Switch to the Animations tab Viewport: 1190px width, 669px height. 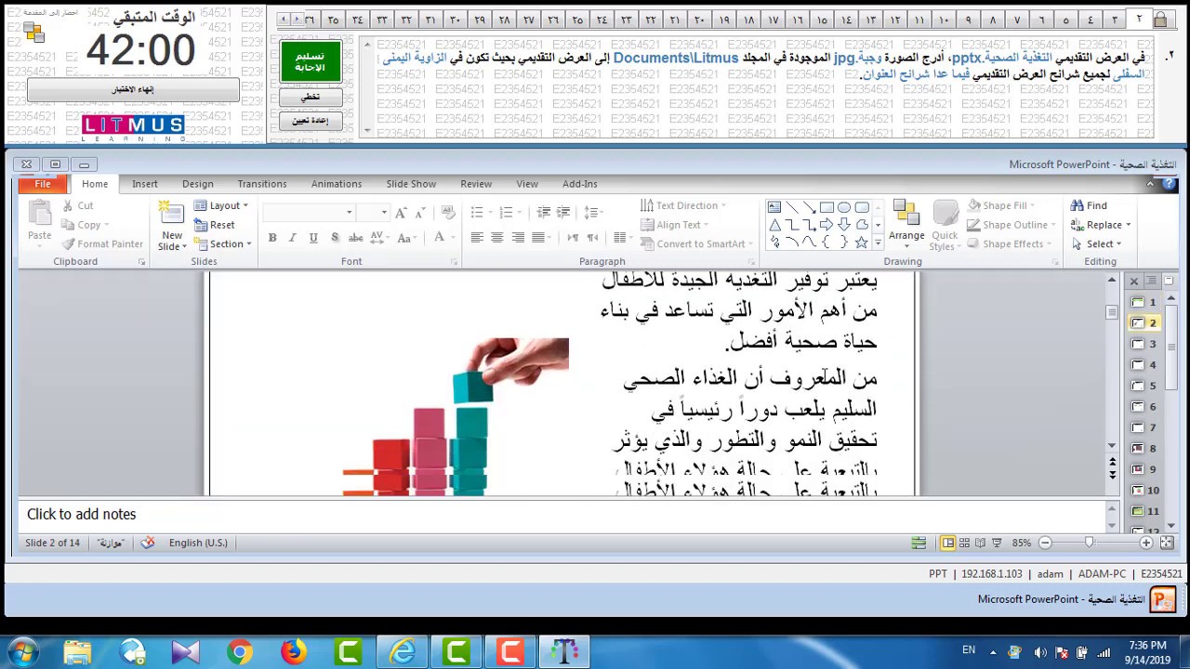click(x=337, y=184)
